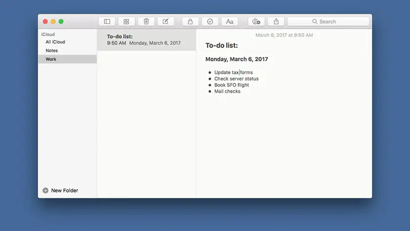Create a new note with compose icon
Screen dimensions: 410x231
tap(165, 21)
